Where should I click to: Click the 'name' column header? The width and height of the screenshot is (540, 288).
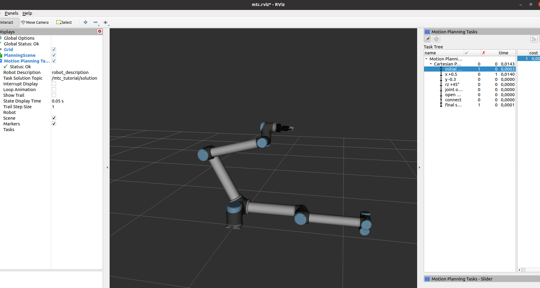[444, 53]
